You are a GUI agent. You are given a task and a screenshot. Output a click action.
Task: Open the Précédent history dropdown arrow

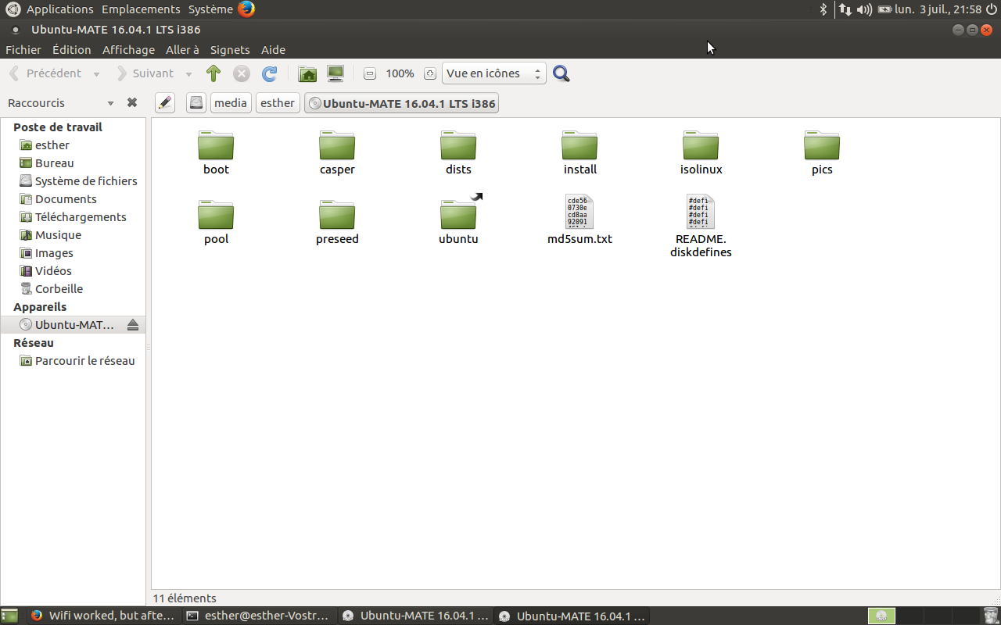pyautogui.click(x=96, y=74)
